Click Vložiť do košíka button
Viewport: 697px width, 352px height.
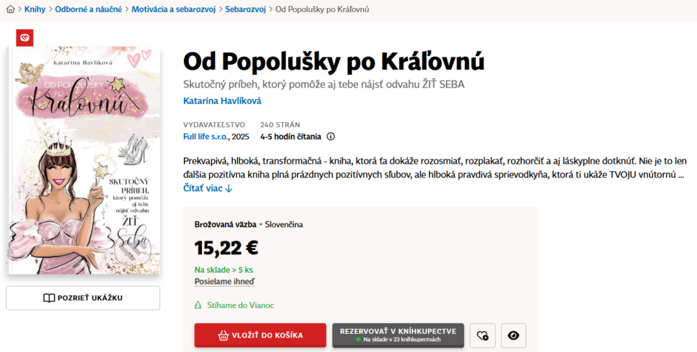click(259, 335)
